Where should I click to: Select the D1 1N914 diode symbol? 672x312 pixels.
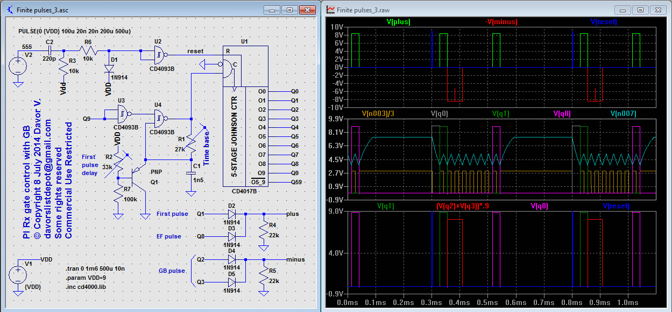110,69
